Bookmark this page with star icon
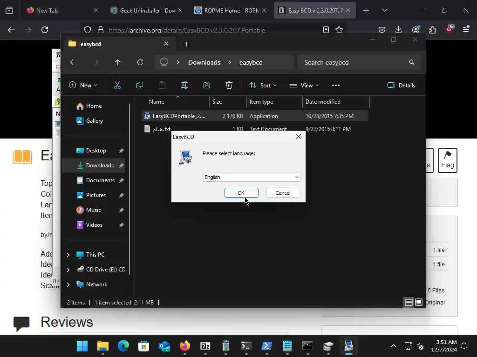Viewport: 477px width, 357px height. tap(339, 30)
